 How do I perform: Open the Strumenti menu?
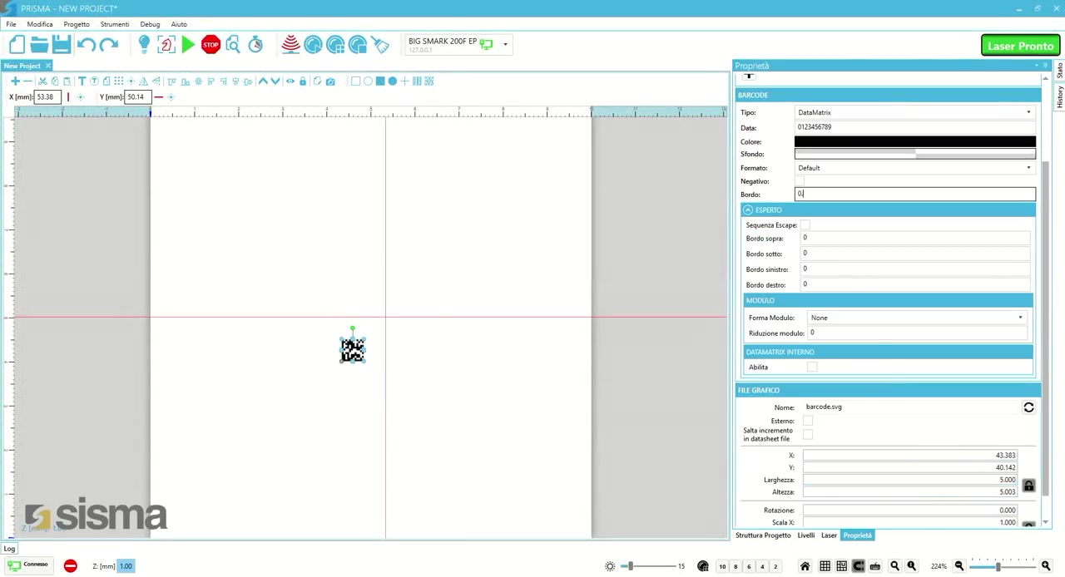tap(115, 24)
